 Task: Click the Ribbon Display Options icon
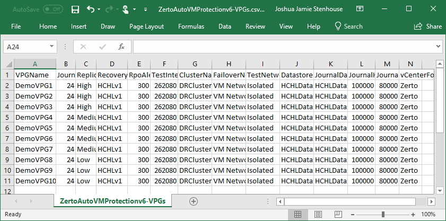pyautogui.click(x=360, y=9)
